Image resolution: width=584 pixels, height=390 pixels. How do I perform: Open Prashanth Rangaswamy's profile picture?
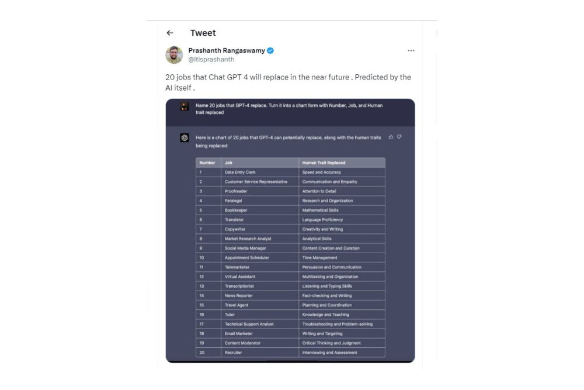[x=174, y=55]
